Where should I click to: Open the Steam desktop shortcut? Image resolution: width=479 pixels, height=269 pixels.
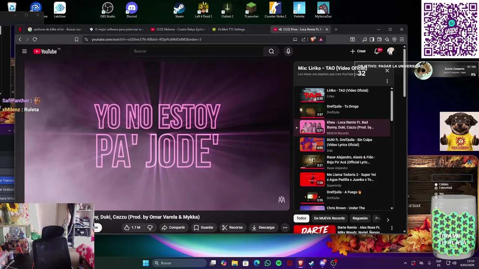point(179,10)
